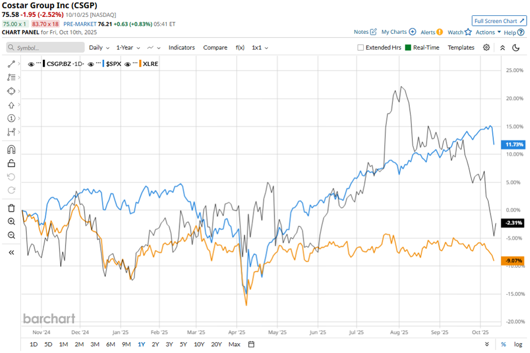Open the Indicators menu
Screen dimensions: 530x353
coord(182,48)
